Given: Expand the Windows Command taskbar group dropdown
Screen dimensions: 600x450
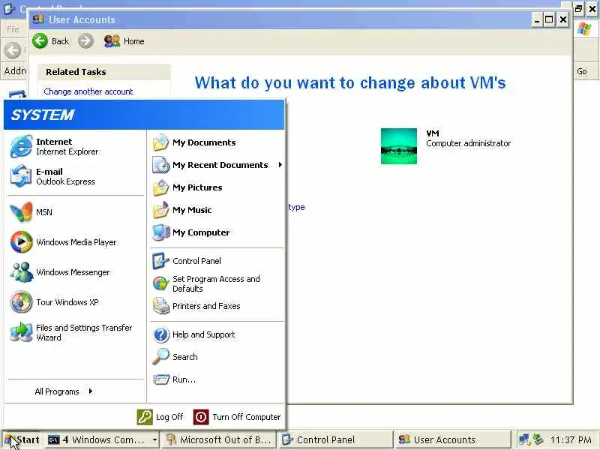Looking at the screenshot, I should pyautogui.click(x=154, y=440).
